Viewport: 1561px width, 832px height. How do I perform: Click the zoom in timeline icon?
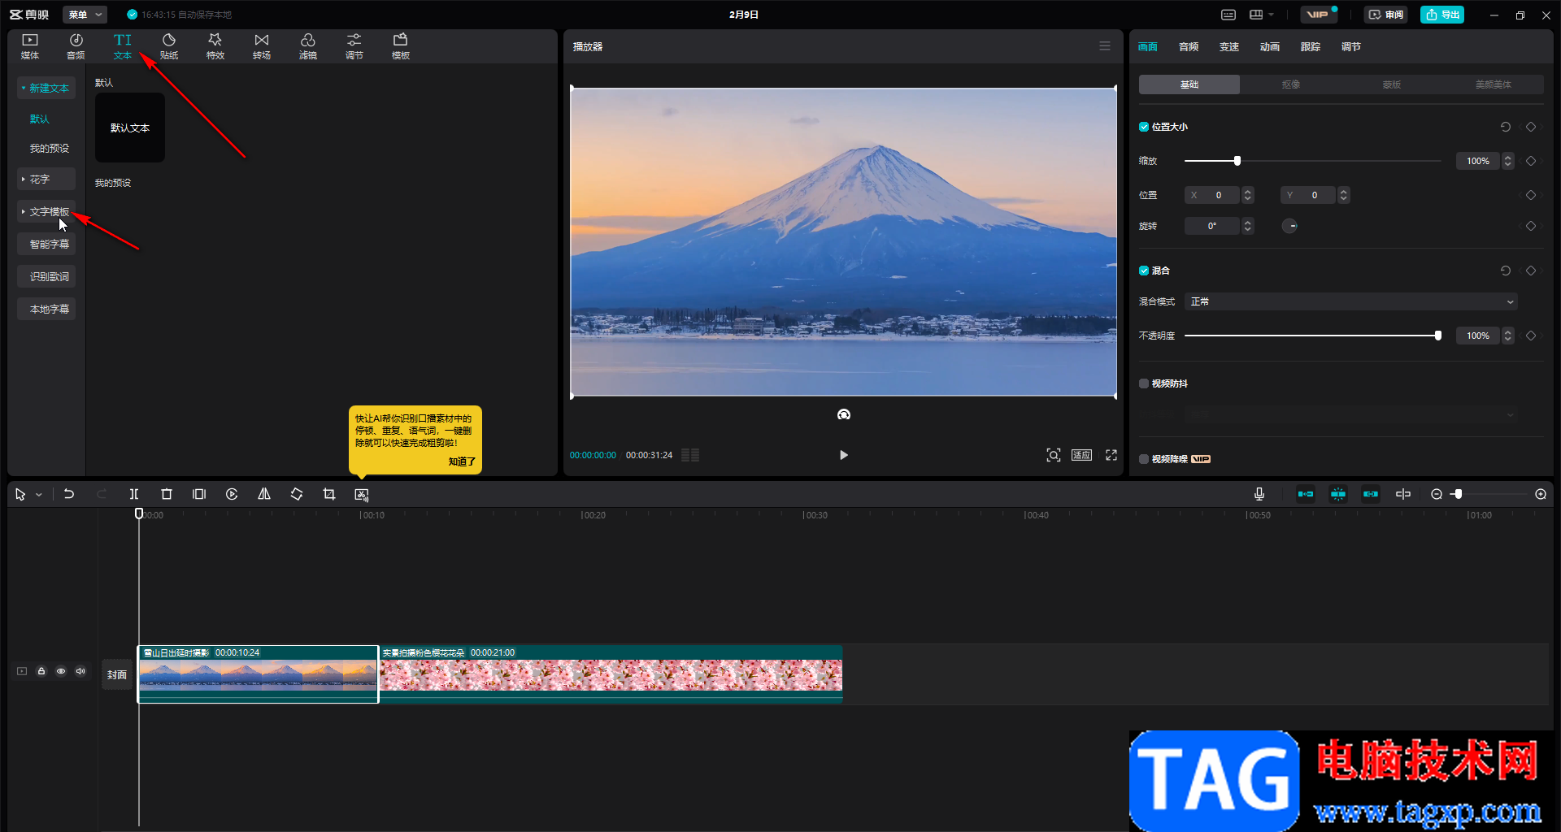[x=1541, y=494]
